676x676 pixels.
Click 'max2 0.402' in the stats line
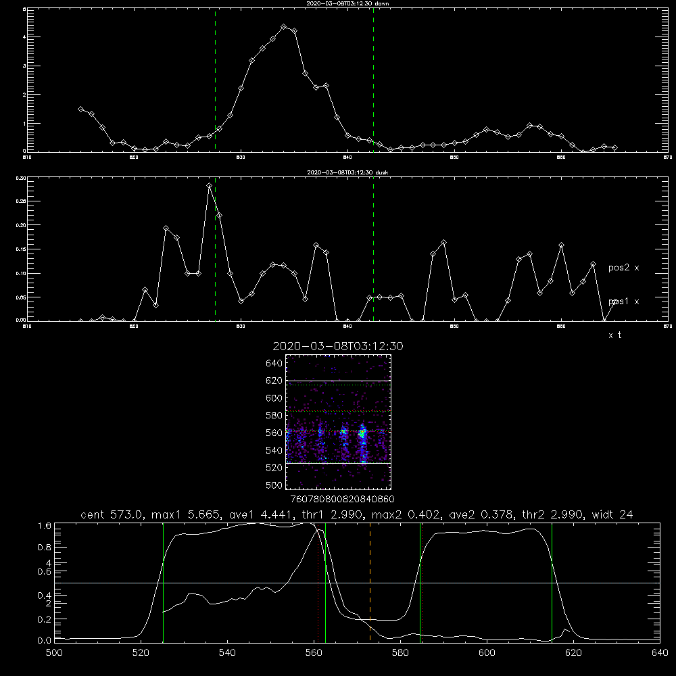coord(406,514)
